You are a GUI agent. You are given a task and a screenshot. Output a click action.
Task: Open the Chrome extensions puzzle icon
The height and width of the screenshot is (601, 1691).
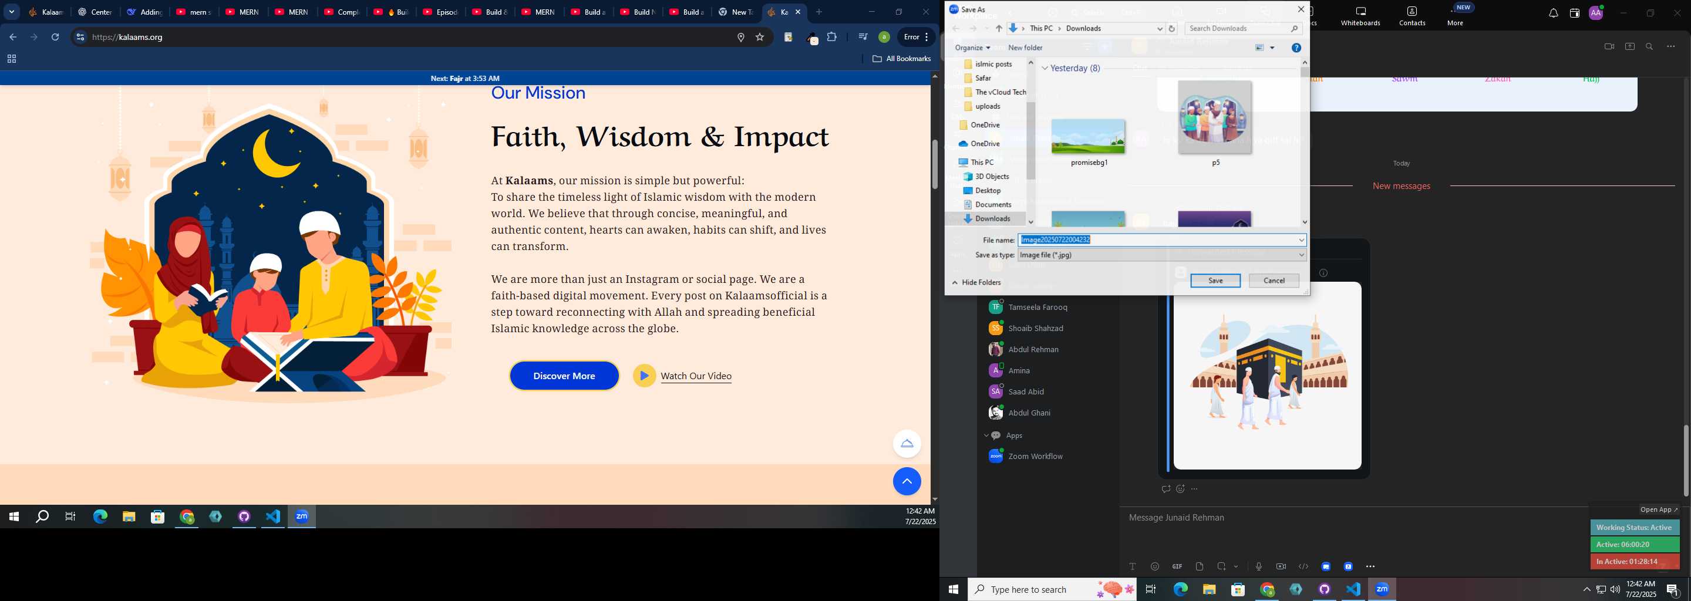tap(832, 38)
